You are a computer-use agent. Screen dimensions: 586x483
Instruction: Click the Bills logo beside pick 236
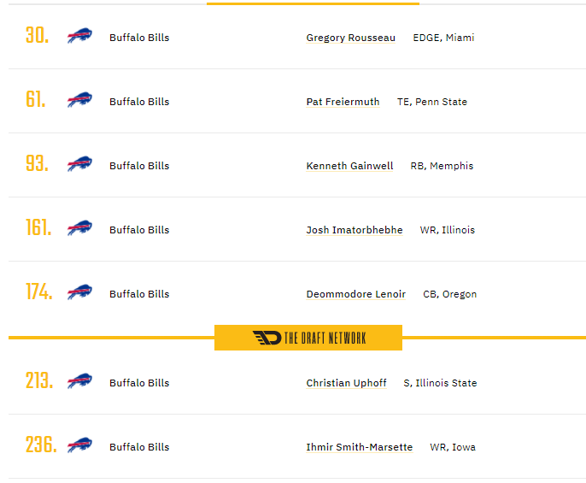79,445
